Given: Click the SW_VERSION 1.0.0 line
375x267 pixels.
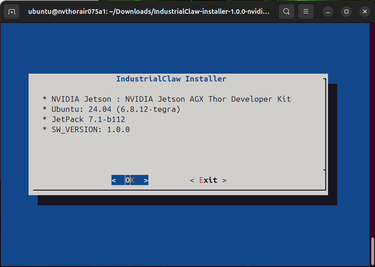Looking at the screenshot, I should [x=86, y=129].
